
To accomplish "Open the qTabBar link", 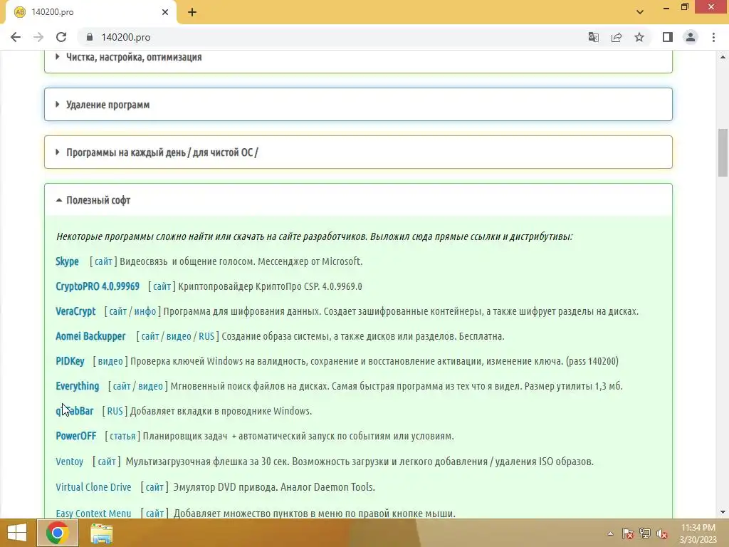I will coord(74,411).
